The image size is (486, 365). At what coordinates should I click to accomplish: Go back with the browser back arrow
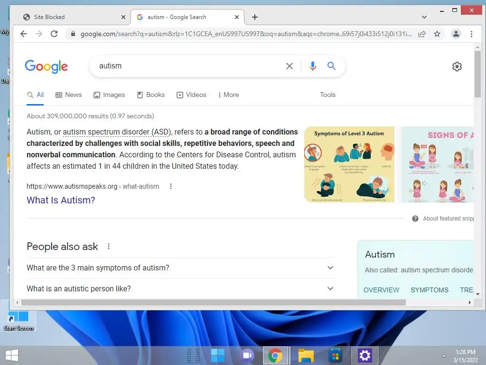click(24, 34)
